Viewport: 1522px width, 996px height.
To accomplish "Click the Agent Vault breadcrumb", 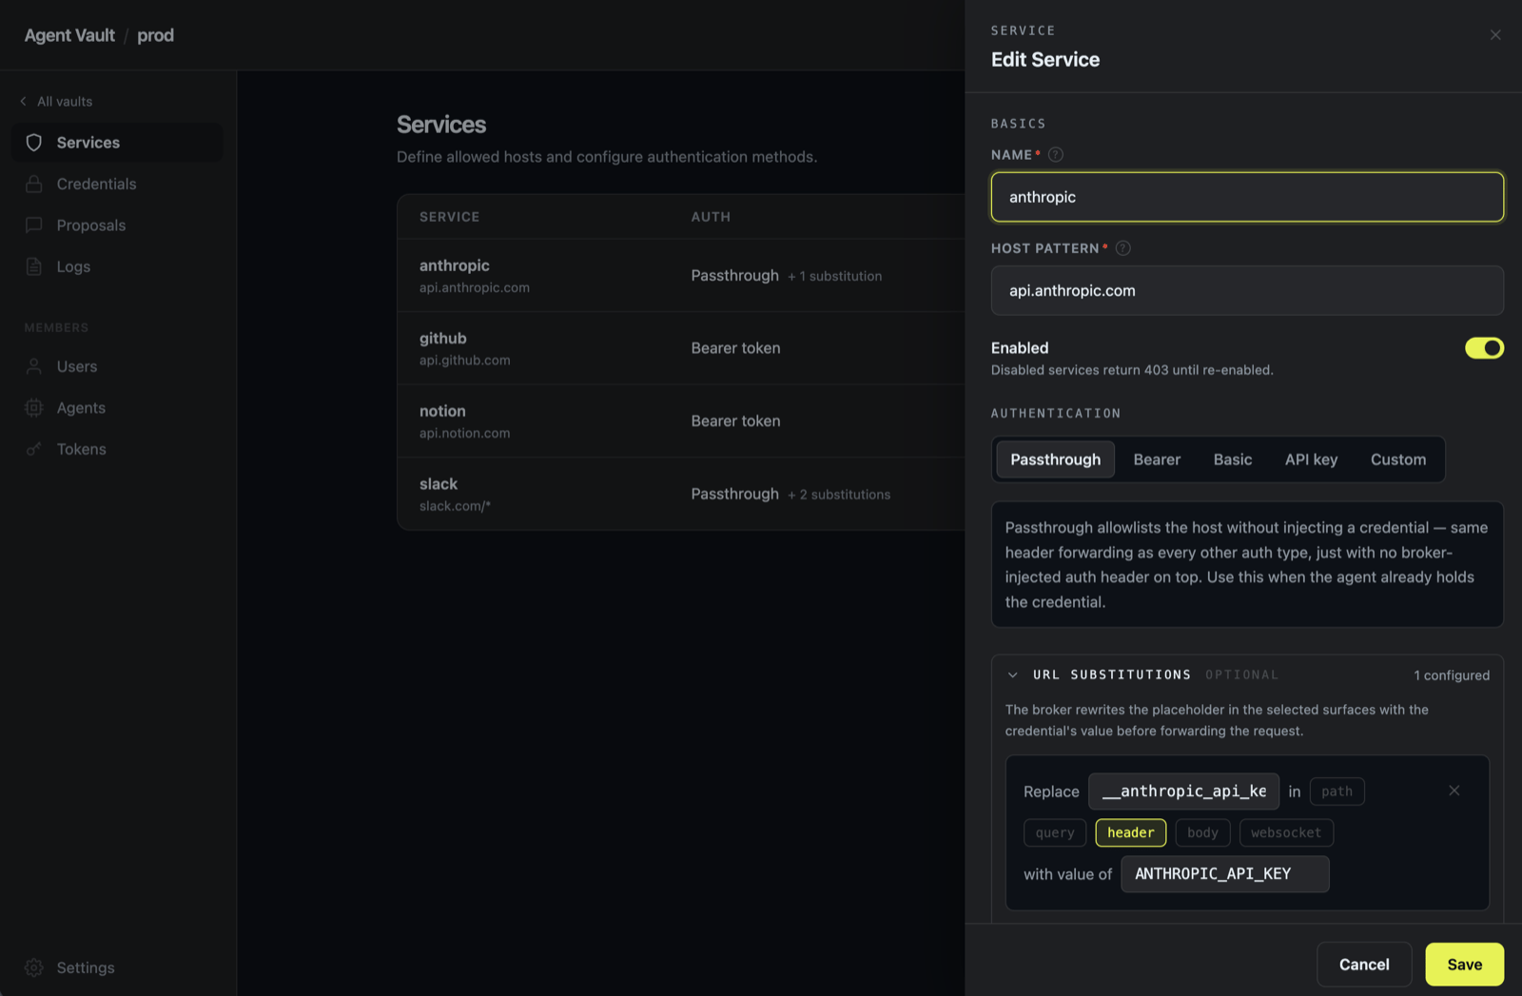I will click(69, 35).
